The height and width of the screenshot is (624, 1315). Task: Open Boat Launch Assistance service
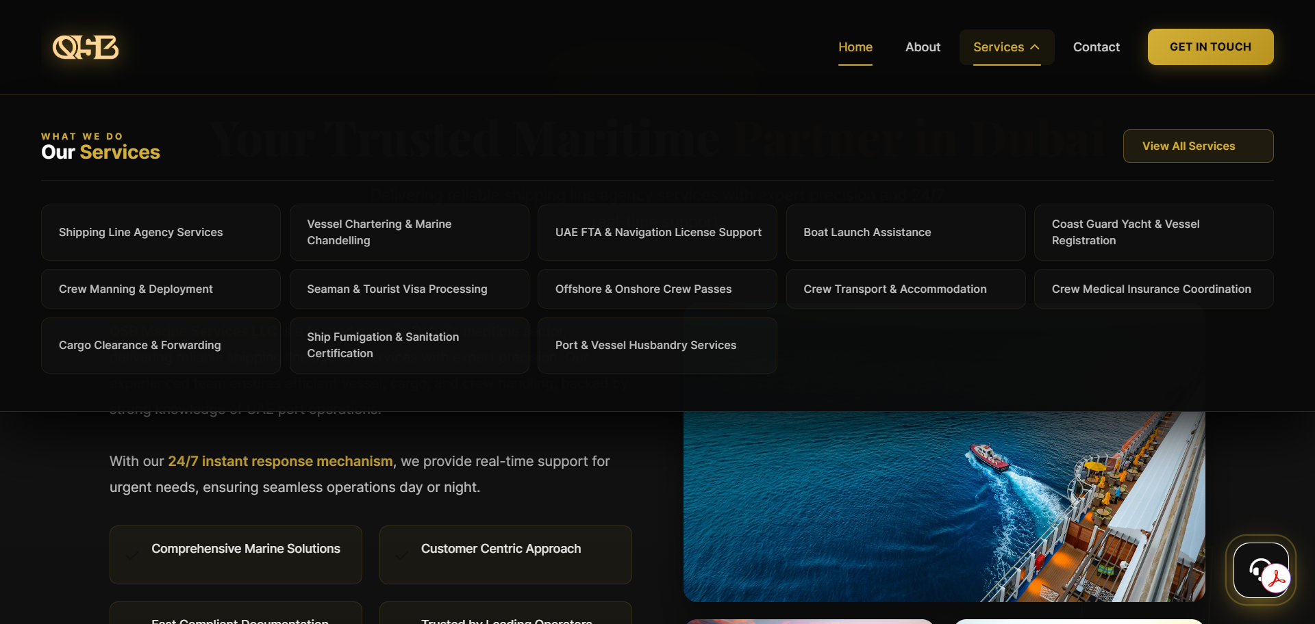point(905,233)
